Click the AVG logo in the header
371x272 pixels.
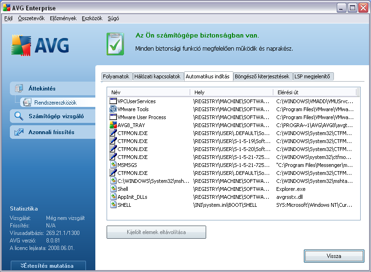click(x=40, y=45)
